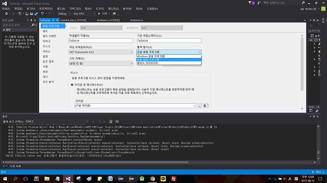
Task: Click the navigate backward toolbar icon
Action: tap(6, 14)
